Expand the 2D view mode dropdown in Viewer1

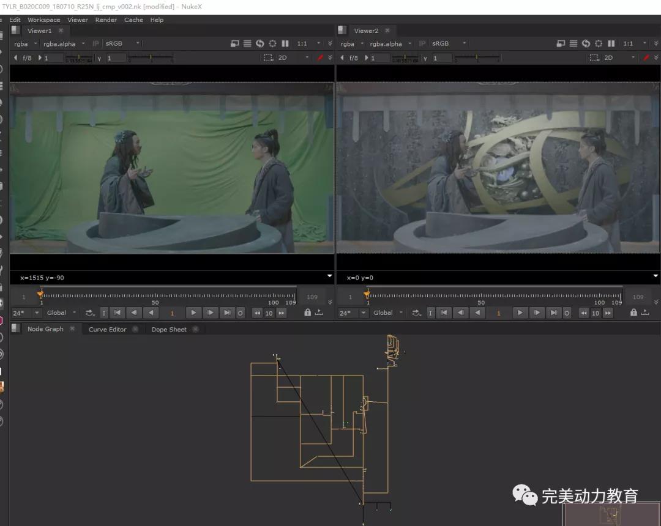coord(294,57)
